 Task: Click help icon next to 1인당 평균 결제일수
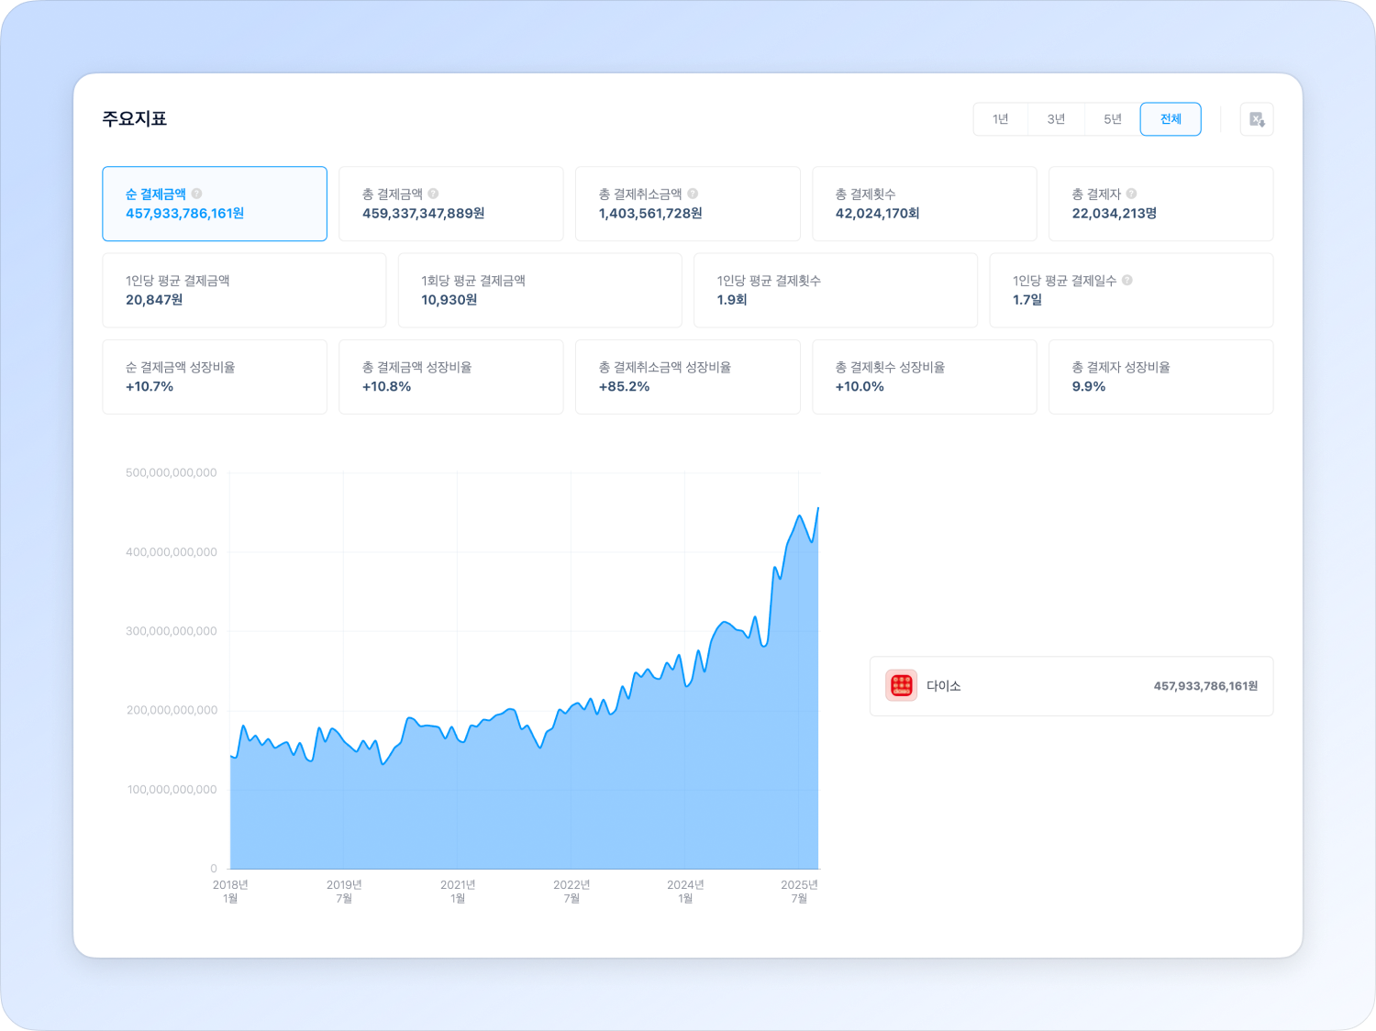(x=1126, y=281)
